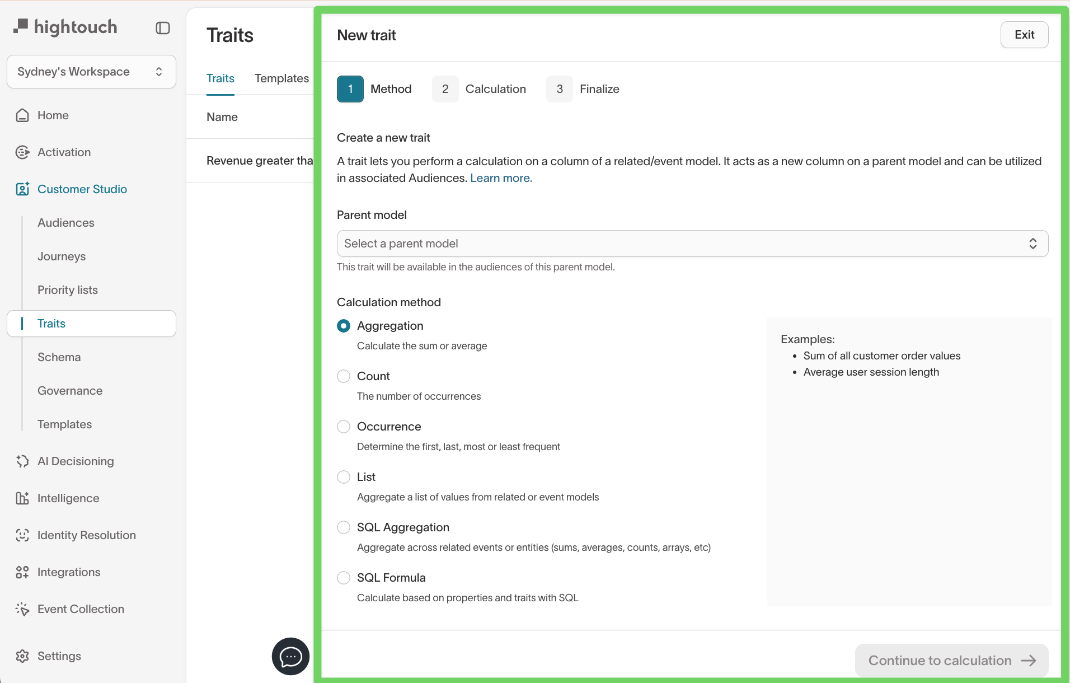Click the Settings gear icon

[22, 656]
